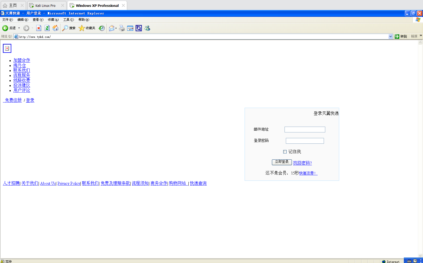Close the Kali Linux Pro tab
This screenshot has height=263, width=423.
(63, 6)
